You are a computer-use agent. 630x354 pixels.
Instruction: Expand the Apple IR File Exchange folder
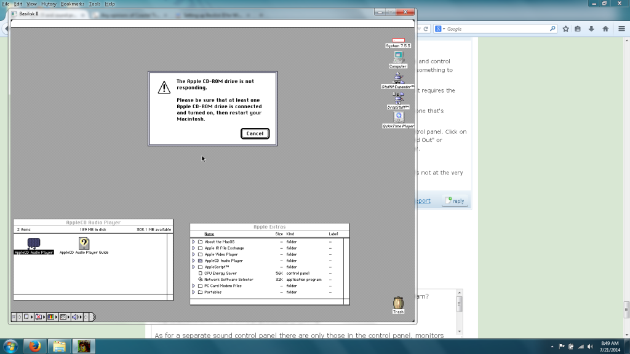click(x=194, y=248)
